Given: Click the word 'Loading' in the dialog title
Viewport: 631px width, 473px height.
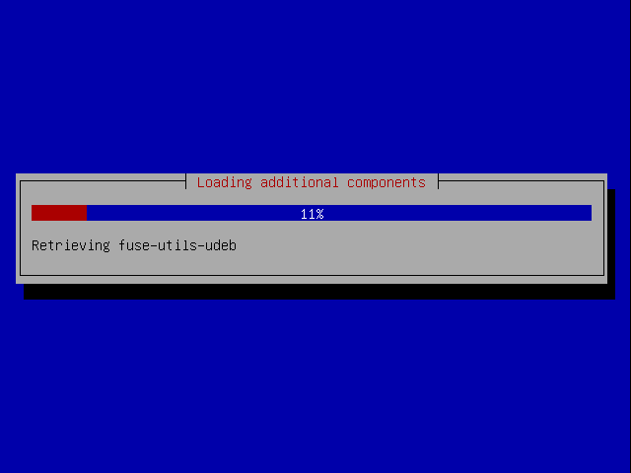Looking at the screenshot, I should 224,182.
